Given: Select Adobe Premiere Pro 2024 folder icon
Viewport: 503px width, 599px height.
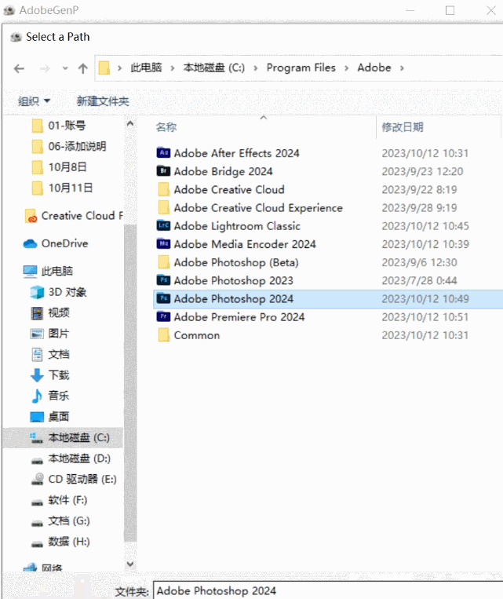Looking at the screenshot, I should 163,316.
